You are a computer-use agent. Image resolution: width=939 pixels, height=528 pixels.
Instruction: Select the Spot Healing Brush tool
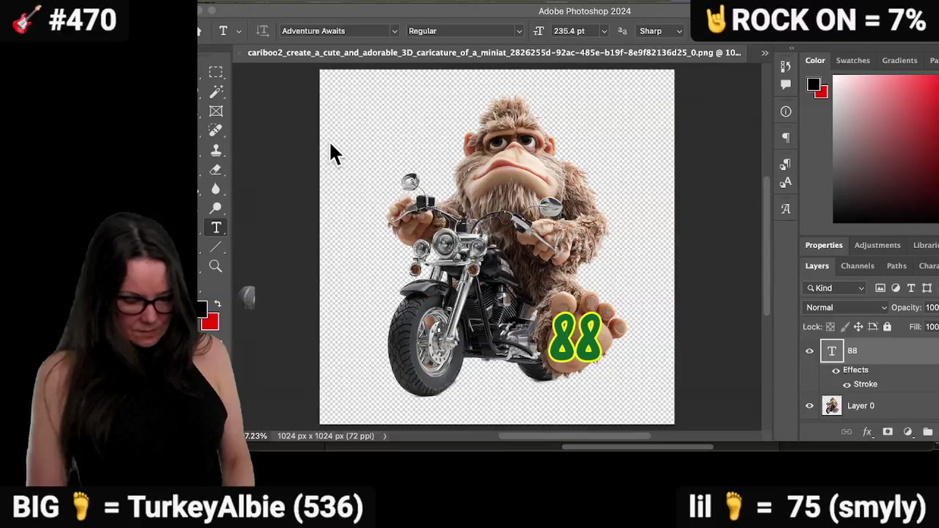[216, 131]
